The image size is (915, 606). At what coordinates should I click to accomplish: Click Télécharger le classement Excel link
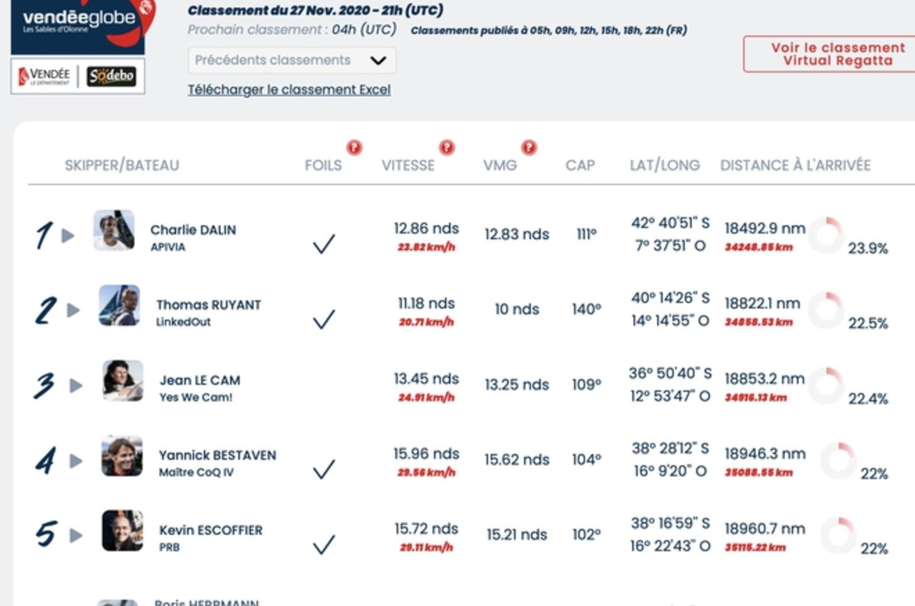(289, 90)
